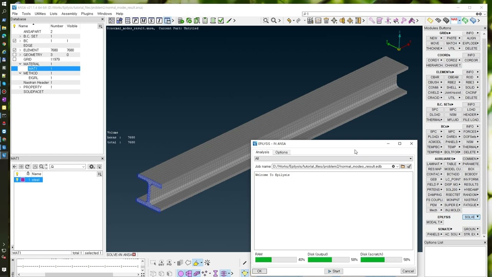Image resolution: width=492 pixels, height=277 pixels.
Task: Click the yellow highlighter icon in bottom toolbar
Action: tap(196, 263)
